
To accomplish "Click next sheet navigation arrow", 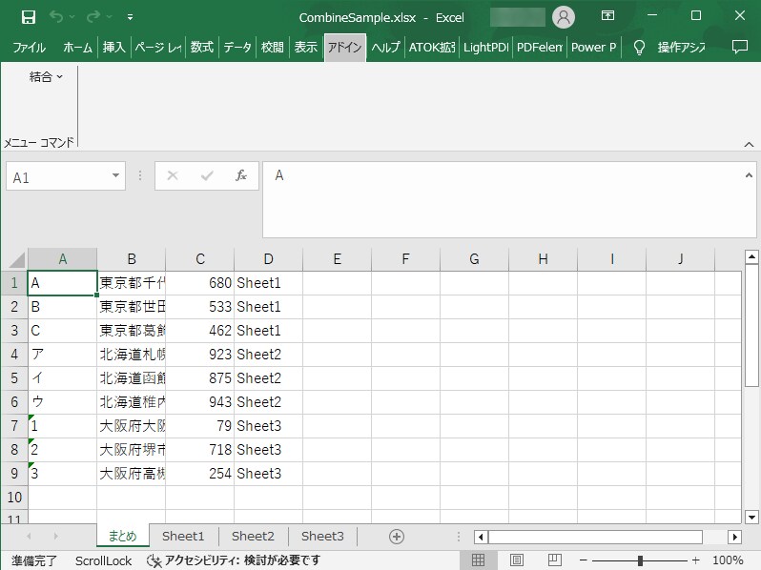I will click(x=56, y=536).
